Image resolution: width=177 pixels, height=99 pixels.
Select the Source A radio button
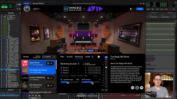[61, 68]
